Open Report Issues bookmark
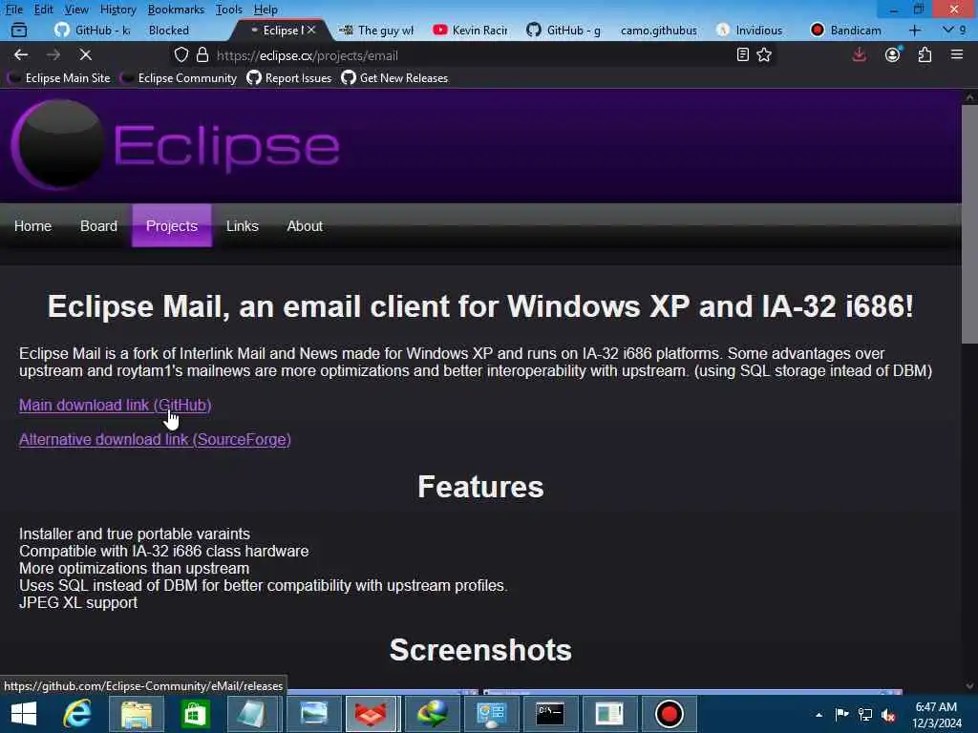978x733 pixels. tap(289, 78)
